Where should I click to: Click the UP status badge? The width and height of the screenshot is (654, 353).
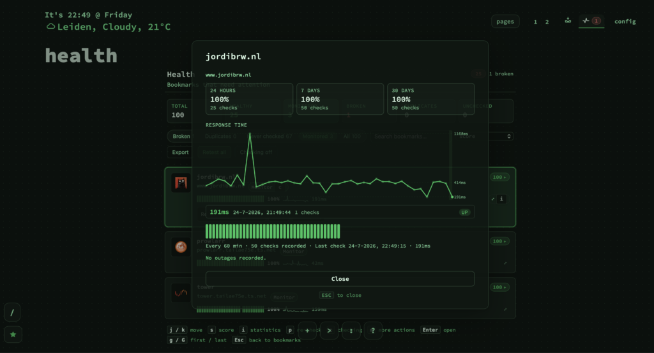click(464, 212)
